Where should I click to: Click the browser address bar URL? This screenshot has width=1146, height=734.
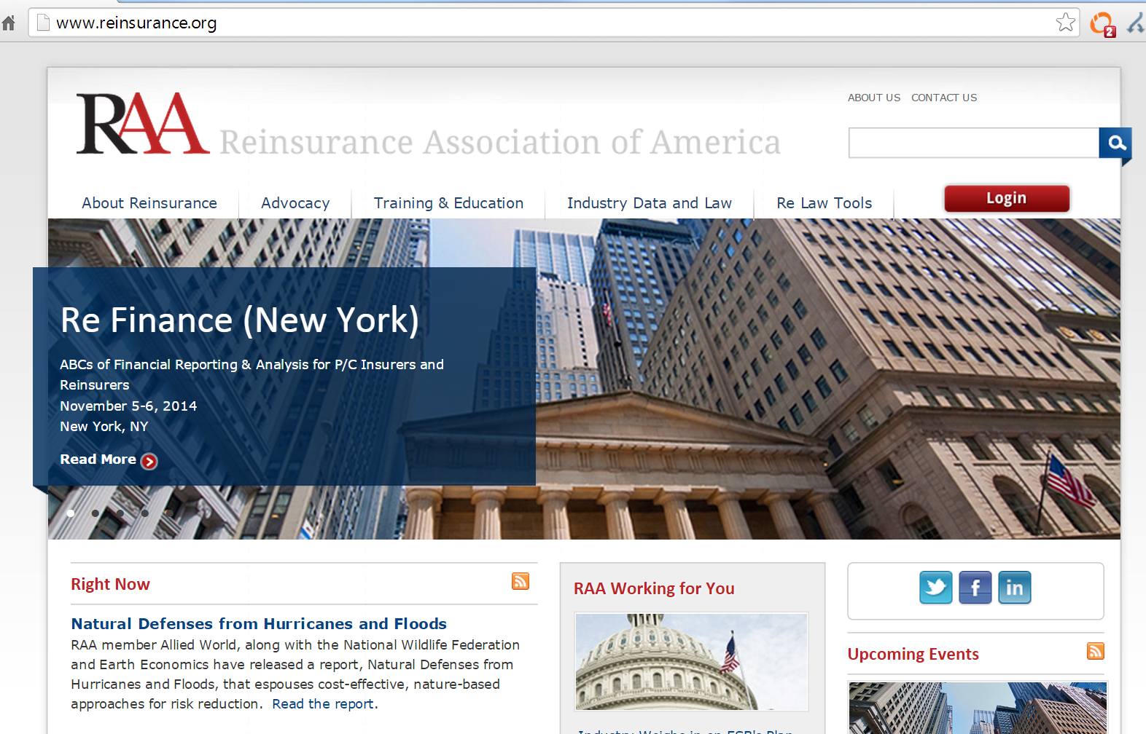pos(136,23)
